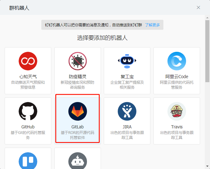The width and height of the screenshot is (210, 169).
Task: Click the Travis description 出色的项目与事务跟踪工具
Action: coord(177,135)
